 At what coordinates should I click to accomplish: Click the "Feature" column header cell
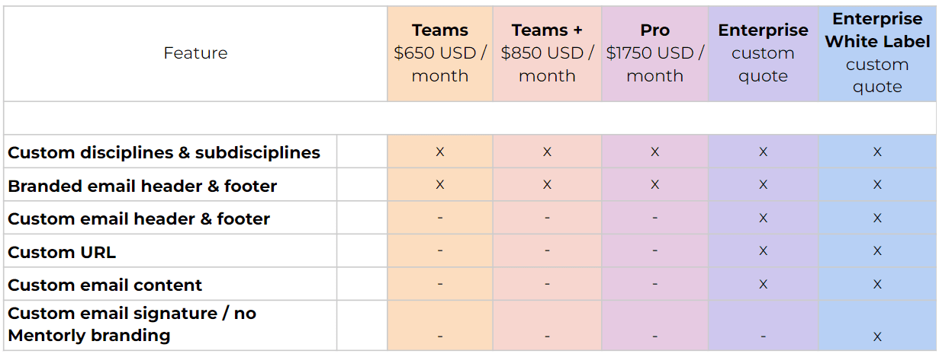(x=195, y=53)
